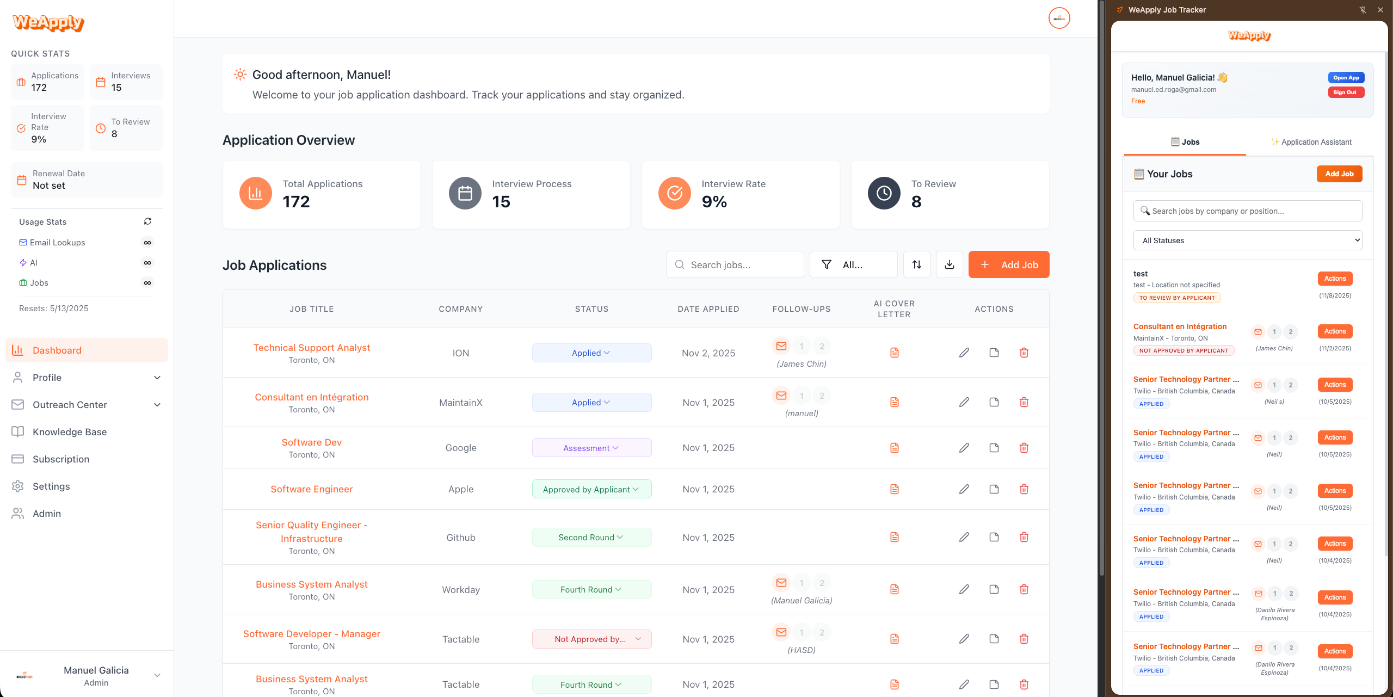Switch to the Application Assistant tab
Screen dimensions: 1393x697
(1311, 142)
